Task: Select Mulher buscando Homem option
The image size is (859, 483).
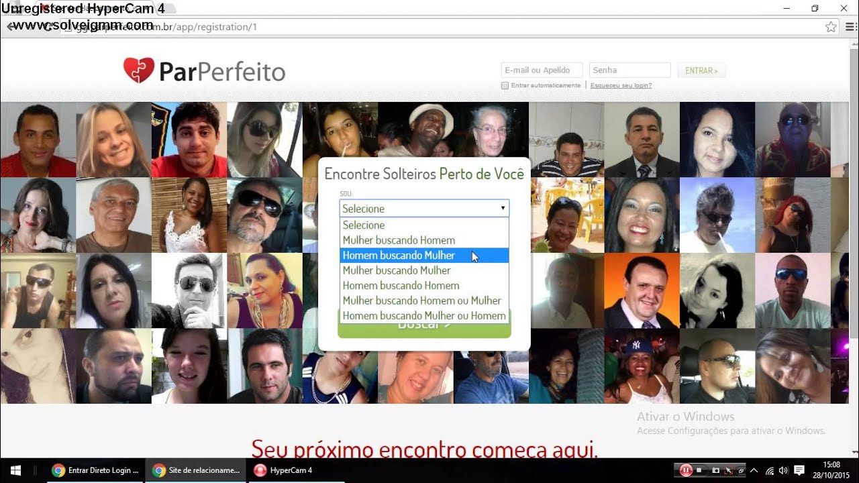Action: pos(424,240)
